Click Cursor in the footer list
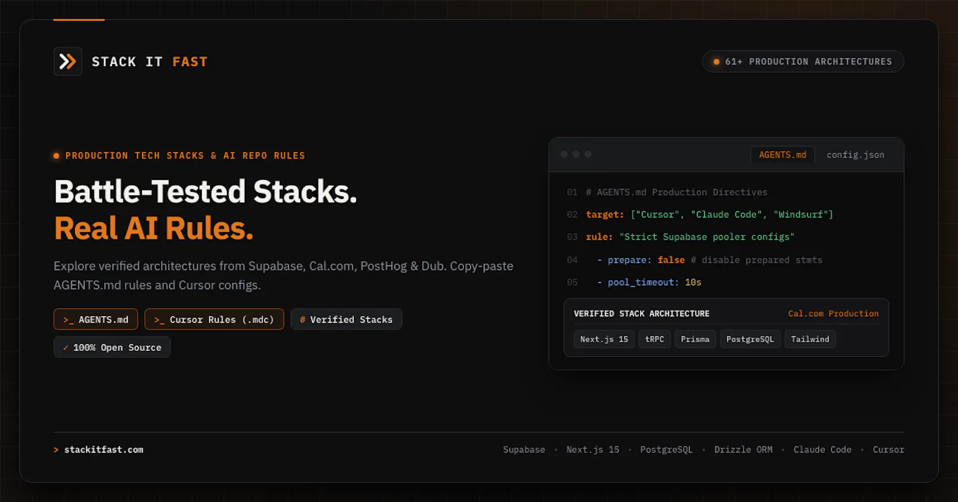The image size is (958, 502). click(x=889, y=449)
